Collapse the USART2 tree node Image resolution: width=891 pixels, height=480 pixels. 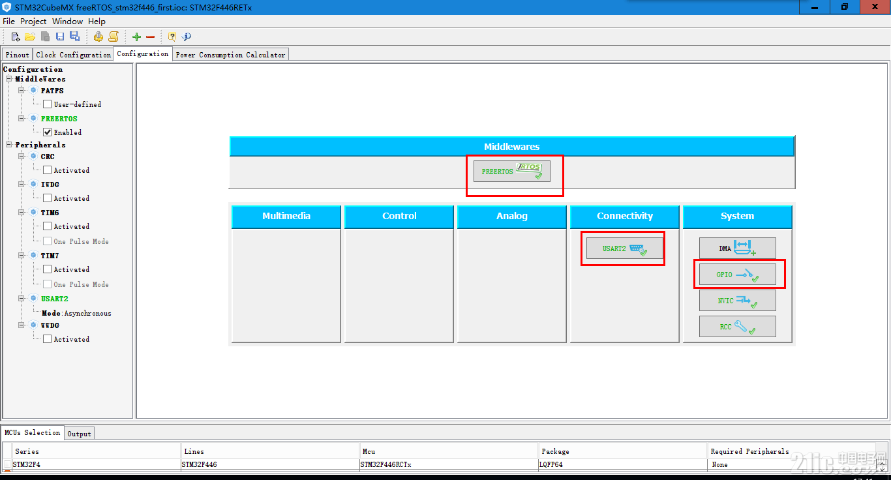click(x=22, y=299)
